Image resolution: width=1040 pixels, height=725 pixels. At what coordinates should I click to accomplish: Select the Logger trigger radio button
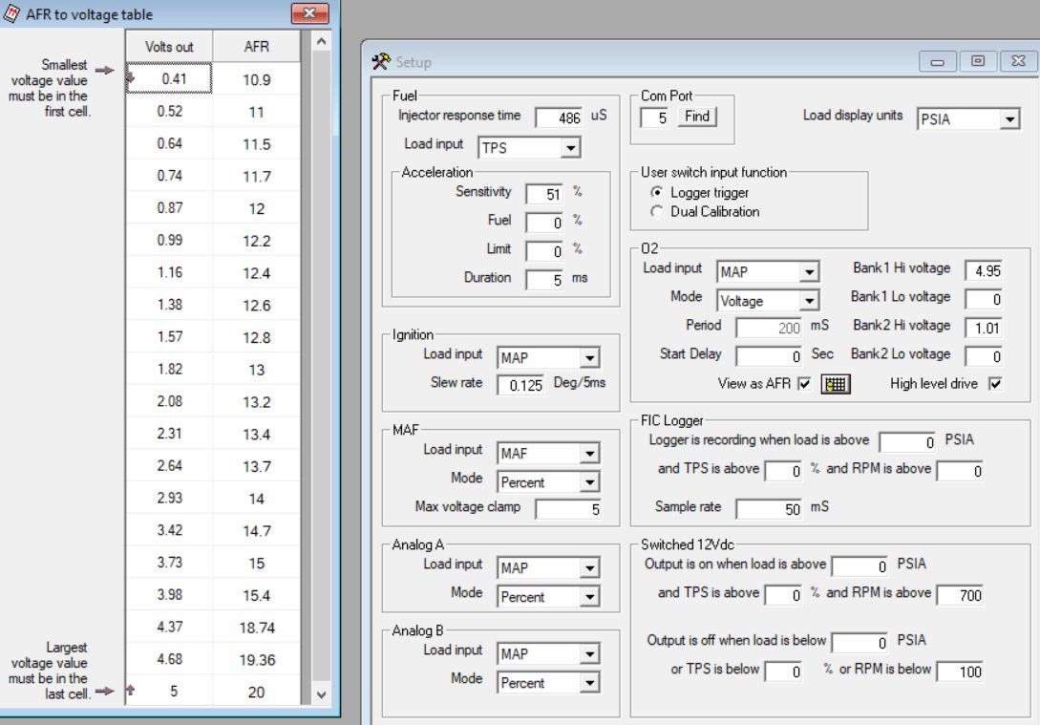pos(657,192)
